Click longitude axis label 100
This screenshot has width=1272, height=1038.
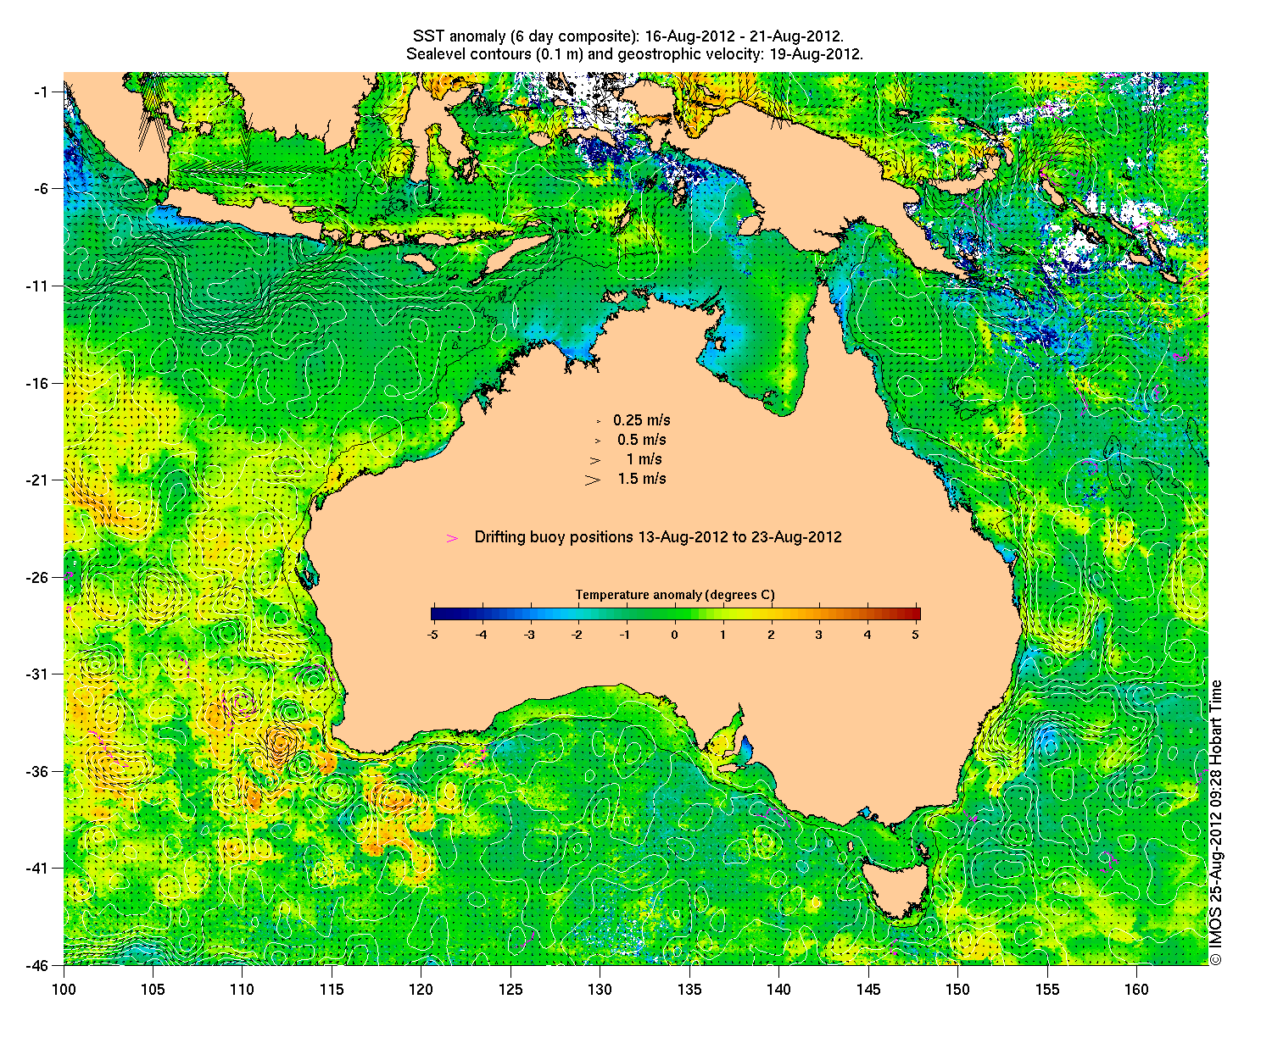tap(64, 990)
